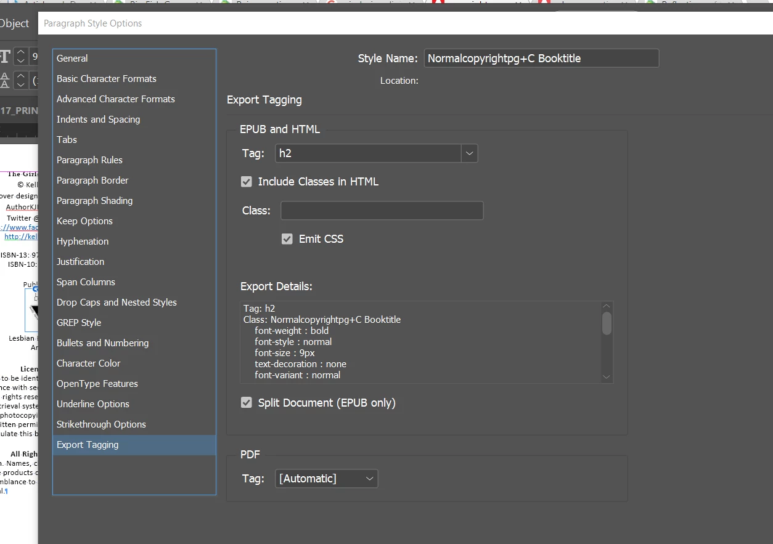Open Strikethrough Options category
The image size is (773, 544).
(x=134, y=424)
